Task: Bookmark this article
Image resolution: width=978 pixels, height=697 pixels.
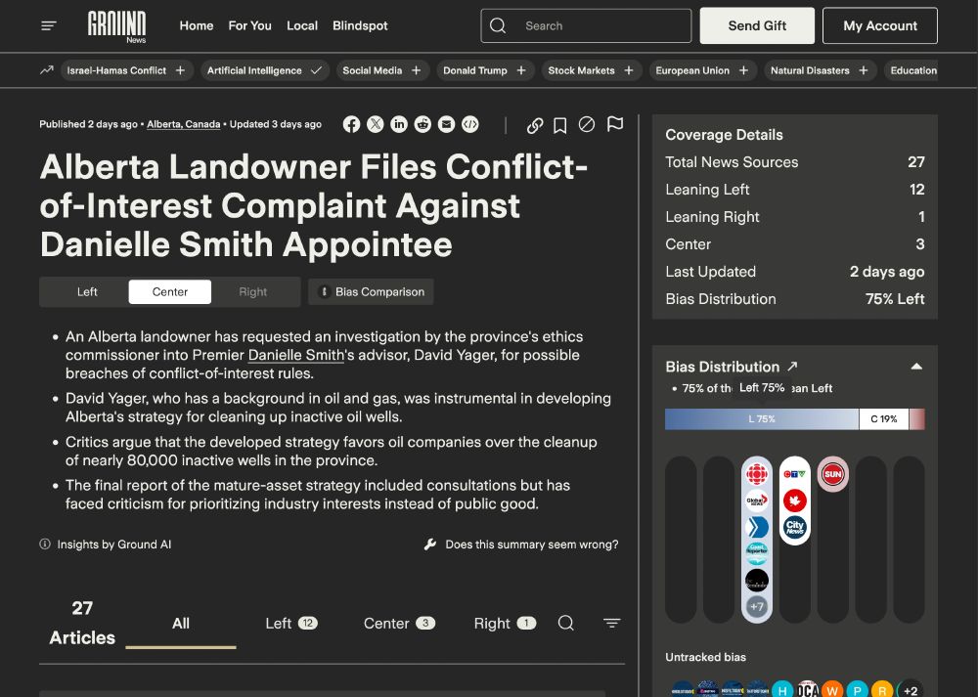Action: click(560, 125)
